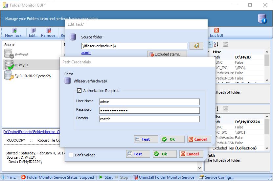Select the checked D:\MyID task row
273x181 pixels.
pyautogui.click(x=31, y=65)
